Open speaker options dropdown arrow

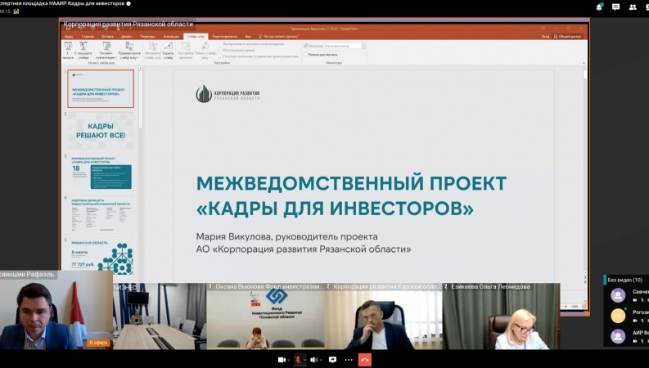pyautogui.click(x=321, y=360)
